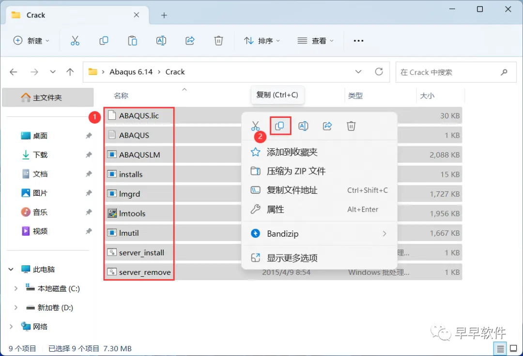
Task: Click Cut scissors in the context menu
Action: click(x=256, y=126)
